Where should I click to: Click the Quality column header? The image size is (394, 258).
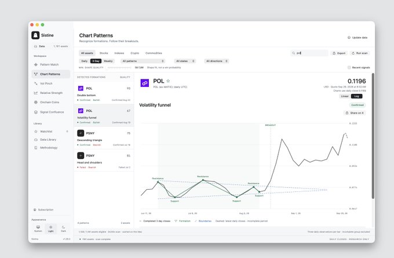(x=125, y=77)
